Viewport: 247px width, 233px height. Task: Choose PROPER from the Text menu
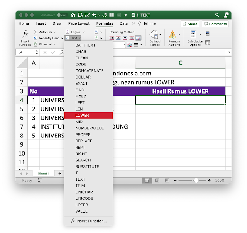tap(88, 134)
